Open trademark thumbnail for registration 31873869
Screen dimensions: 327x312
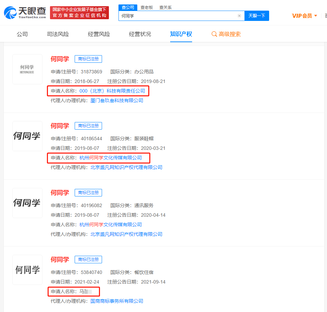(x=27, y=69)
